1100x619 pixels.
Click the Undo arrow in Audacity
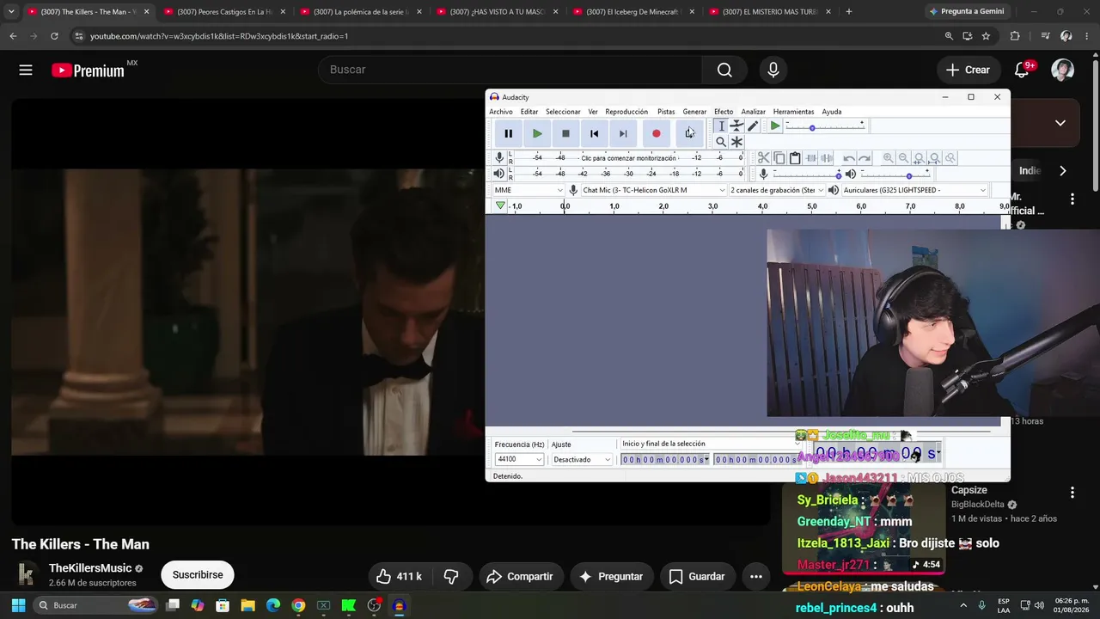[x=849, y=158]
